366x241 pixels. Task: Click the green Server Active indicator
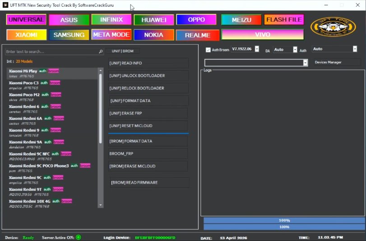click(x=79, y=237)
